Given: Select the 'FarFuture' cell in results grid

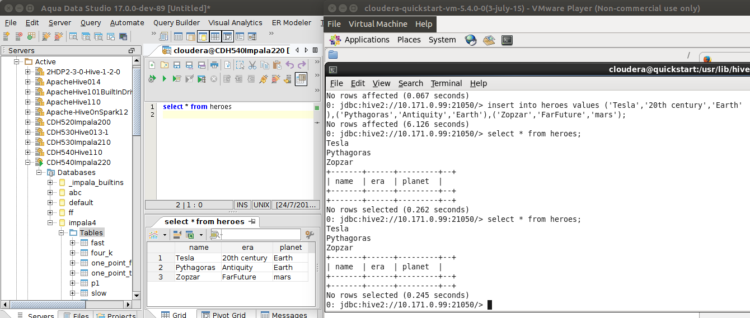Looking at the screenshot, I should (x=247, y=277).
